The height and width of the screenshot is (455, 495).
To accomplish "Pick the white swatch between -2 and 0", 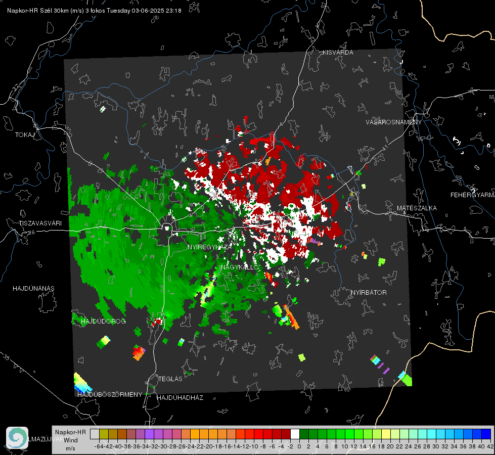I will [x=295, y=434].
